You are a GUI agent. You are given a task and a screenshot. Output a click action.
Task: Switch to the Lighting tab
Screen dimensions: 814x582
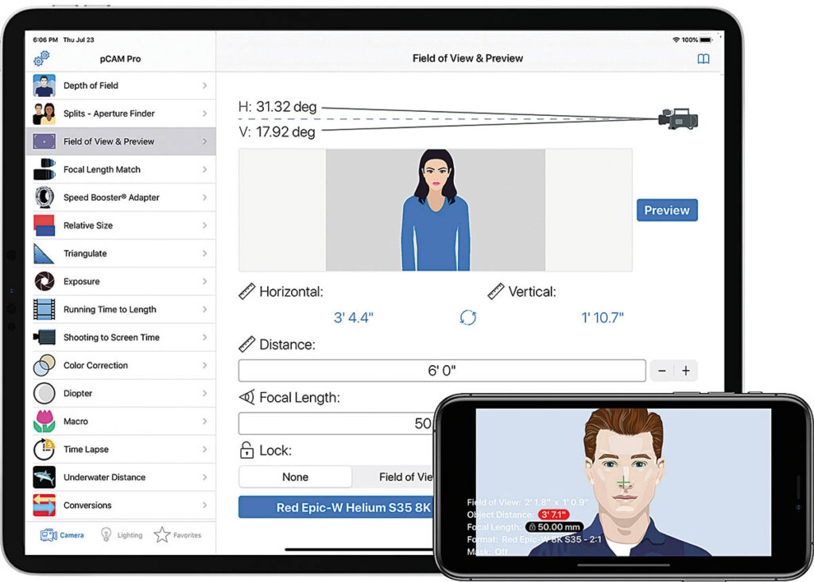121,535
